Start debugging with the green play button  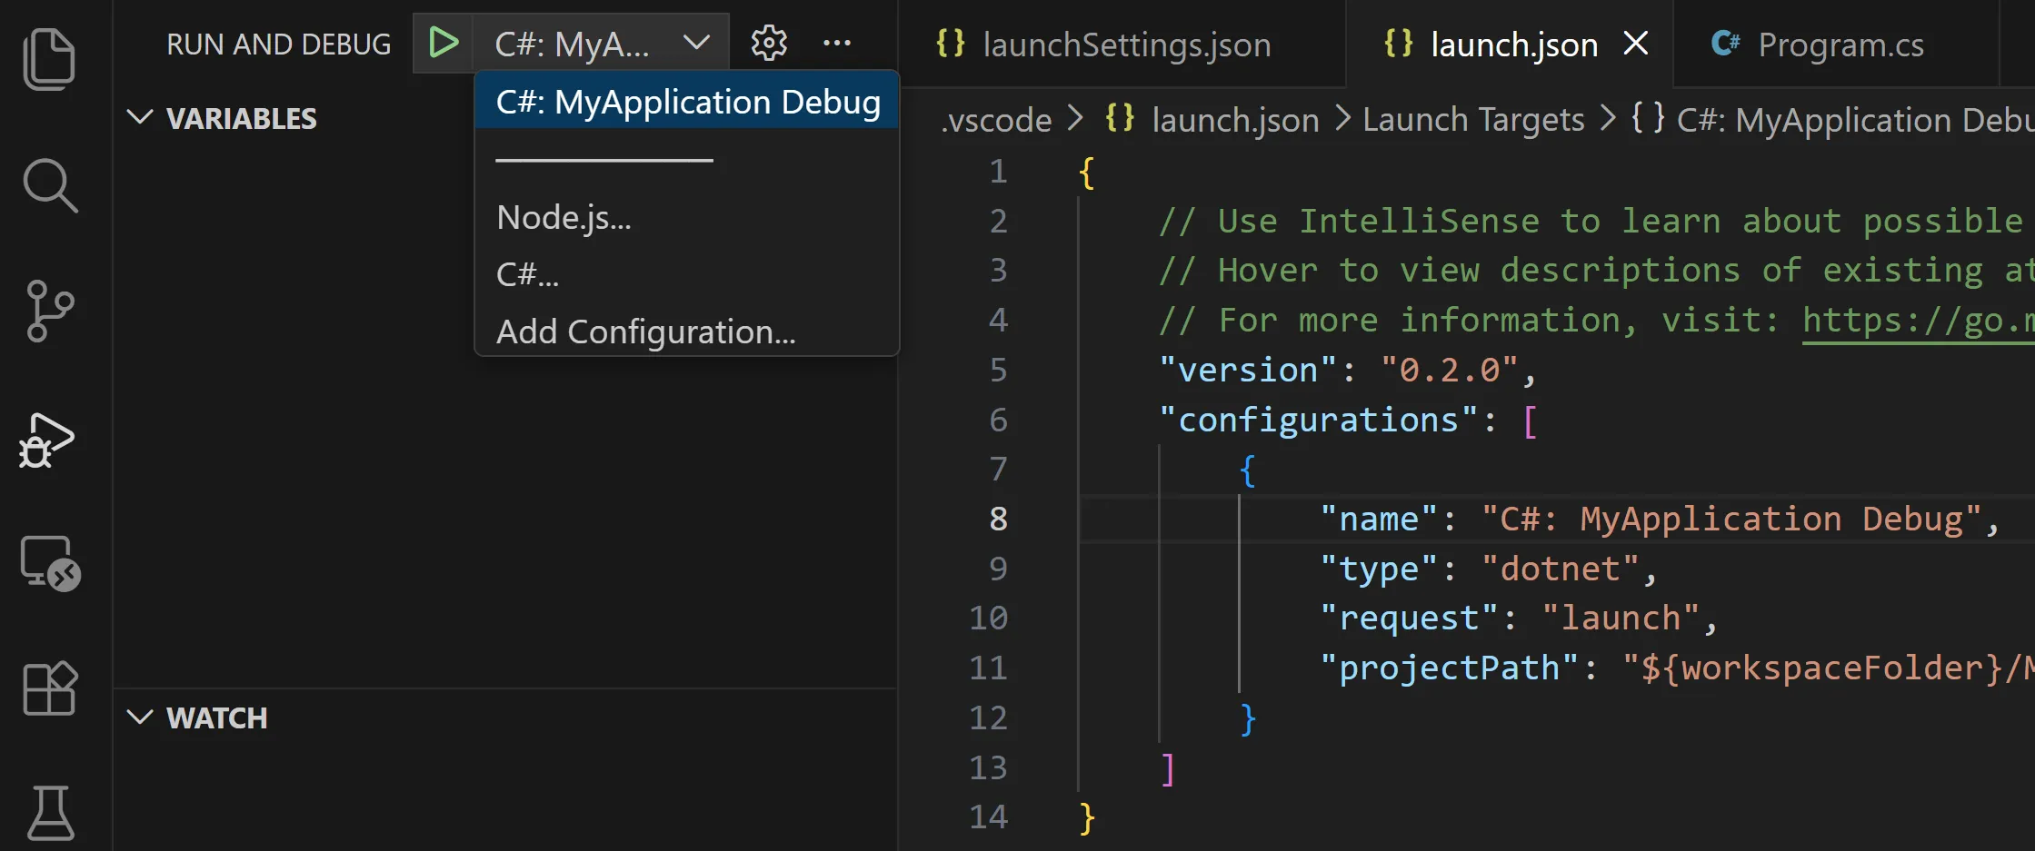pyautogui.click(x=443, y=43)
